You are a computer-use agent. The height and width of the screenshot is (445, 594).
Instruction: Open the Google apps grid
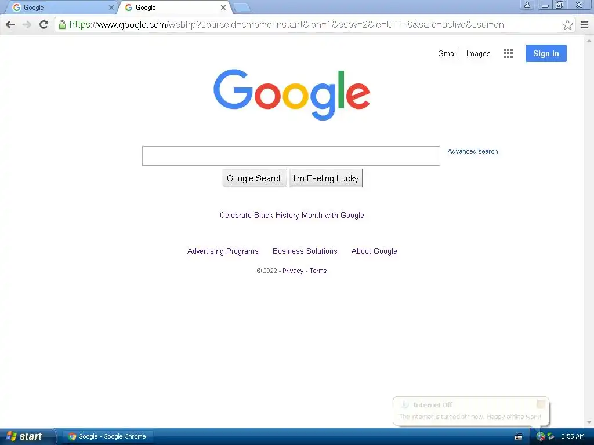tap(508, 53)
